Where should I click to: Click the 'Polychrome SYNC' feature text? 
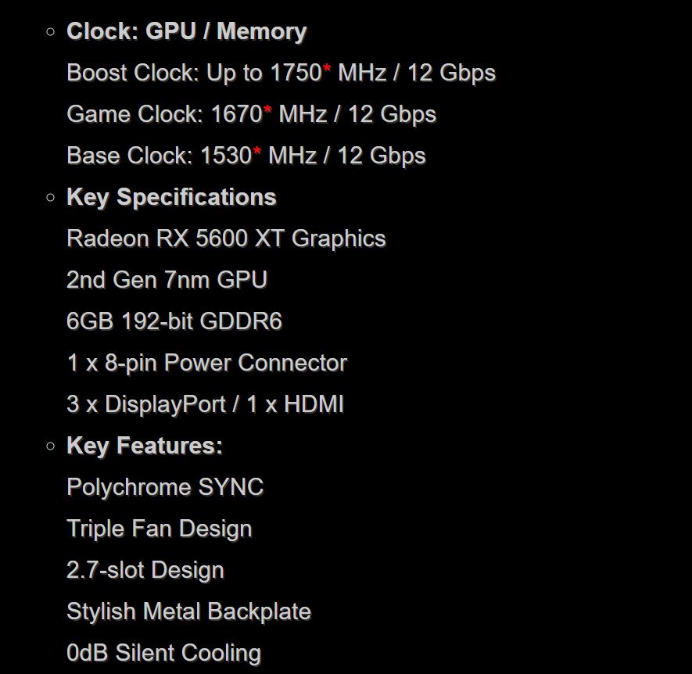click(165, 487)
